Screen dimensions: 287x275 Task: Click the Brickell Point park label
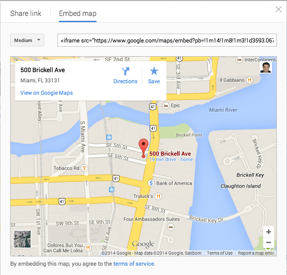point(189,135)
